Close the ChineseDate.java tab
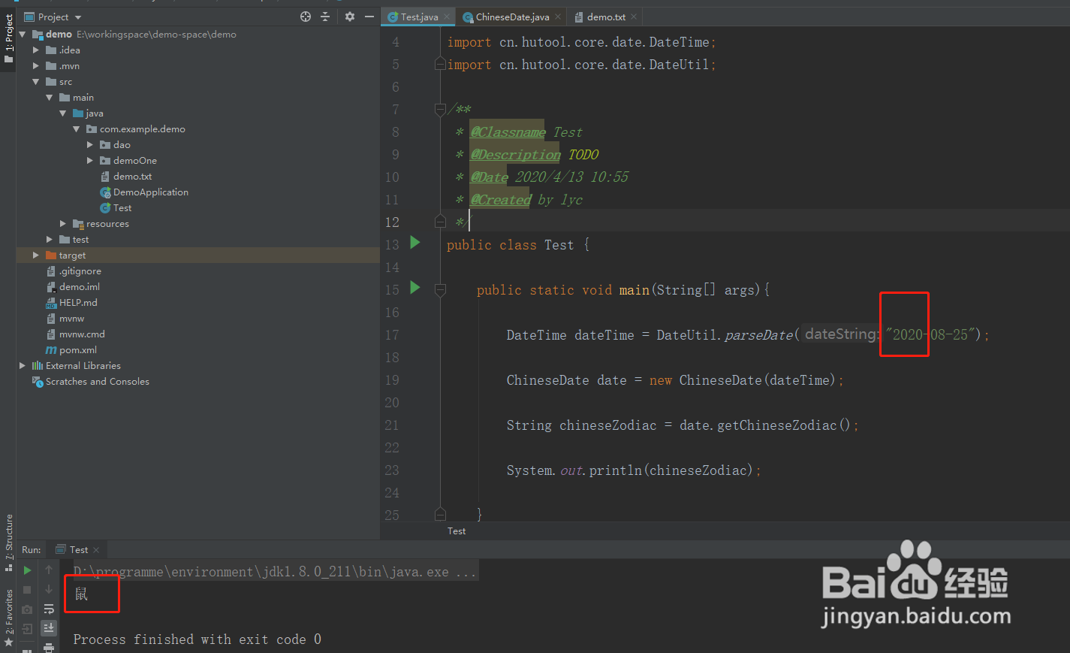This screenshot has width=1070, height=653. [558, 17]
